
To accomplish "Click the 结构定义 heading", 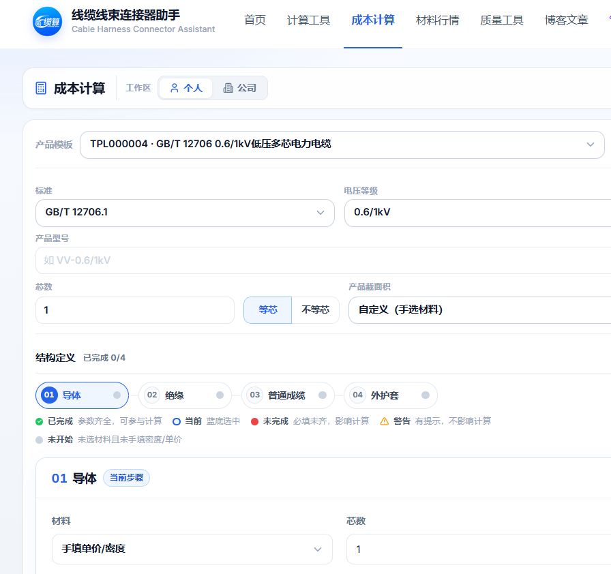I will tap(55, 358).
